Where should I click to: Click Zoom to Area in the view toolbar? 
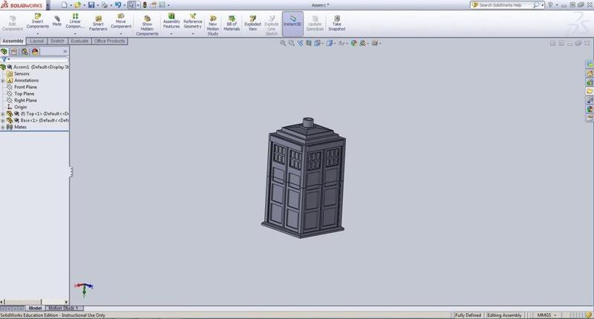pos(291,43)
